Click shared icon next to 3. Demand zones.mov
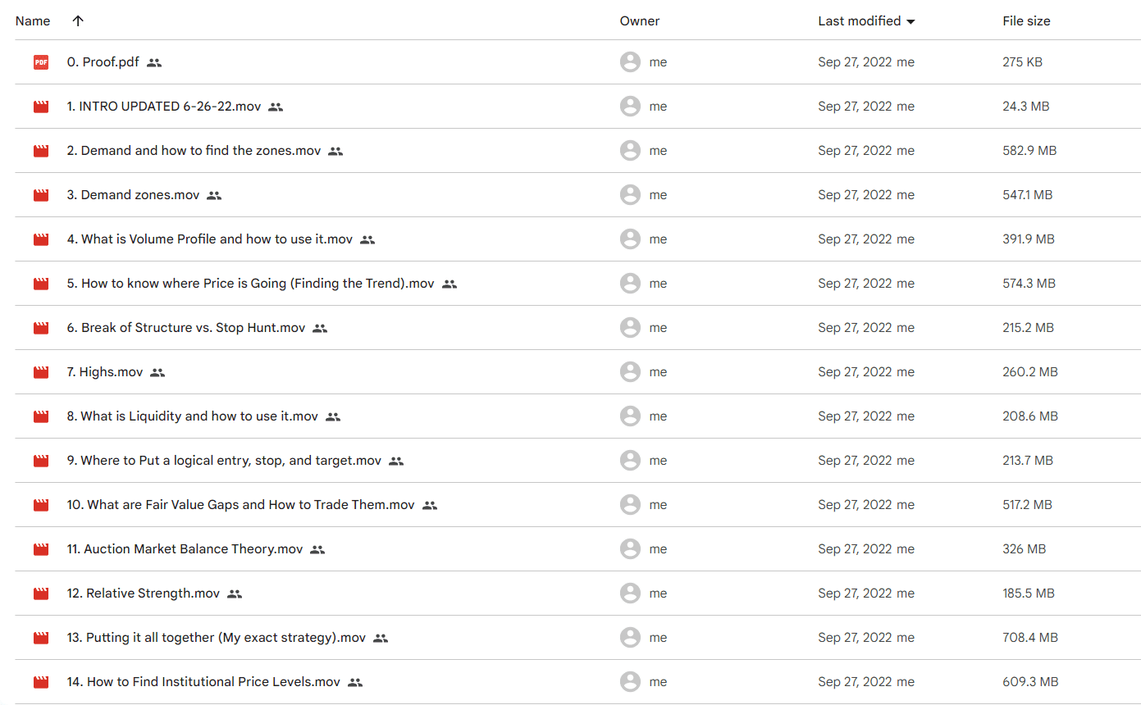 (214, 195)
